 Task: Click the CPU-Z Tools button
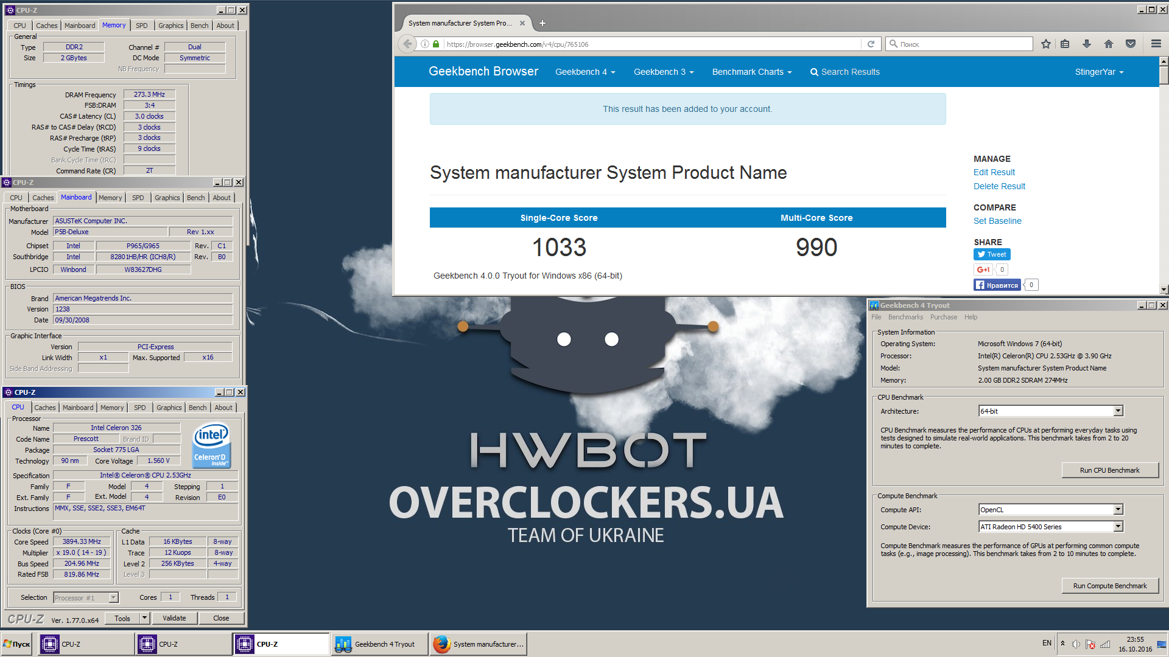[122, 618]
